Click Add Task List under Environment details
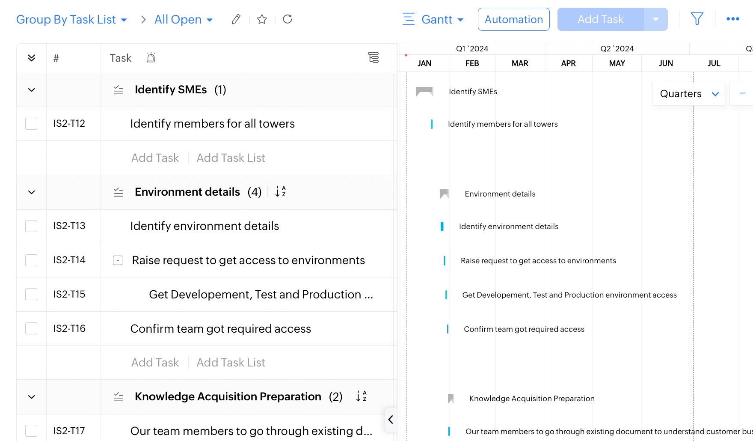753x441 pixels. click(x=231, y=363)
